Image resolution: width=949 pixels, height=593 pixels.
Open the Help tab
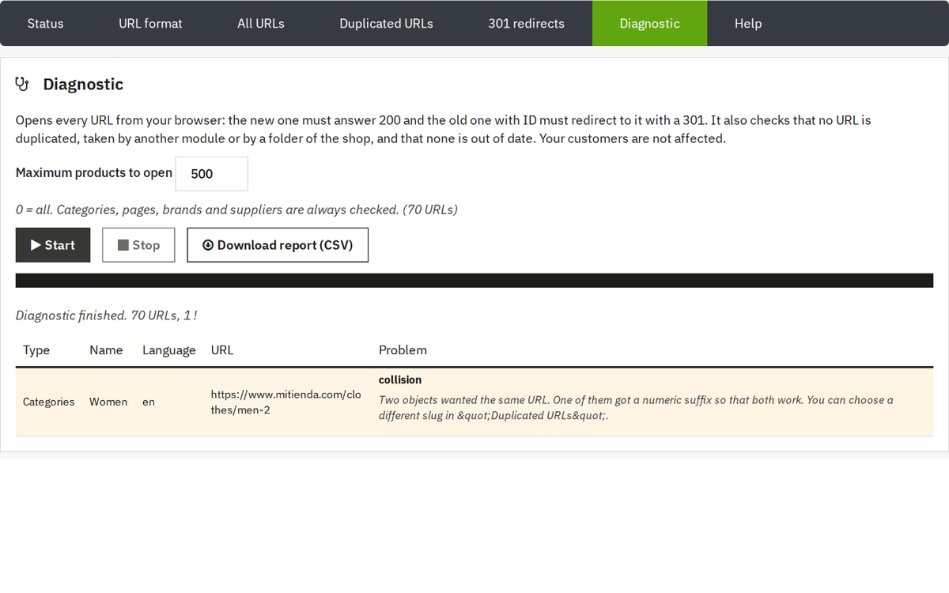pyautogui.click(x=748, y=23)
